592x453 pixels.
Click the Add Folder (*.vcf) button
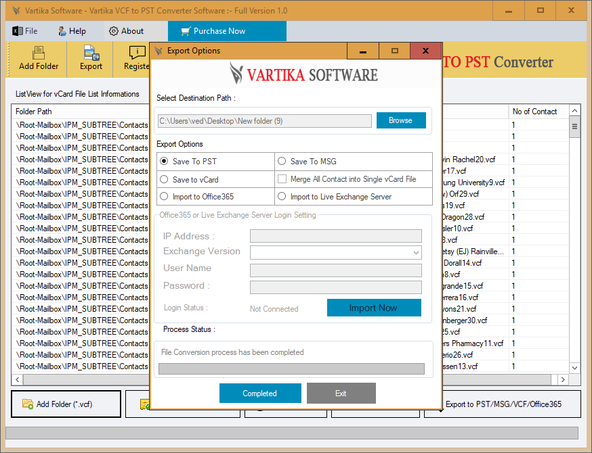pyautogui.click(x=66, y=404)
